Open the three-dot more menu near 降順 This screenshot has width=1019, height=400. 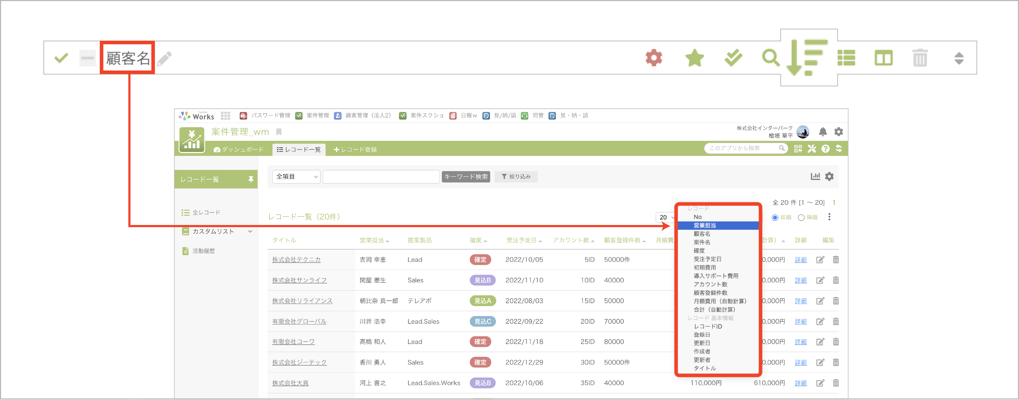(x=829, y=217)
